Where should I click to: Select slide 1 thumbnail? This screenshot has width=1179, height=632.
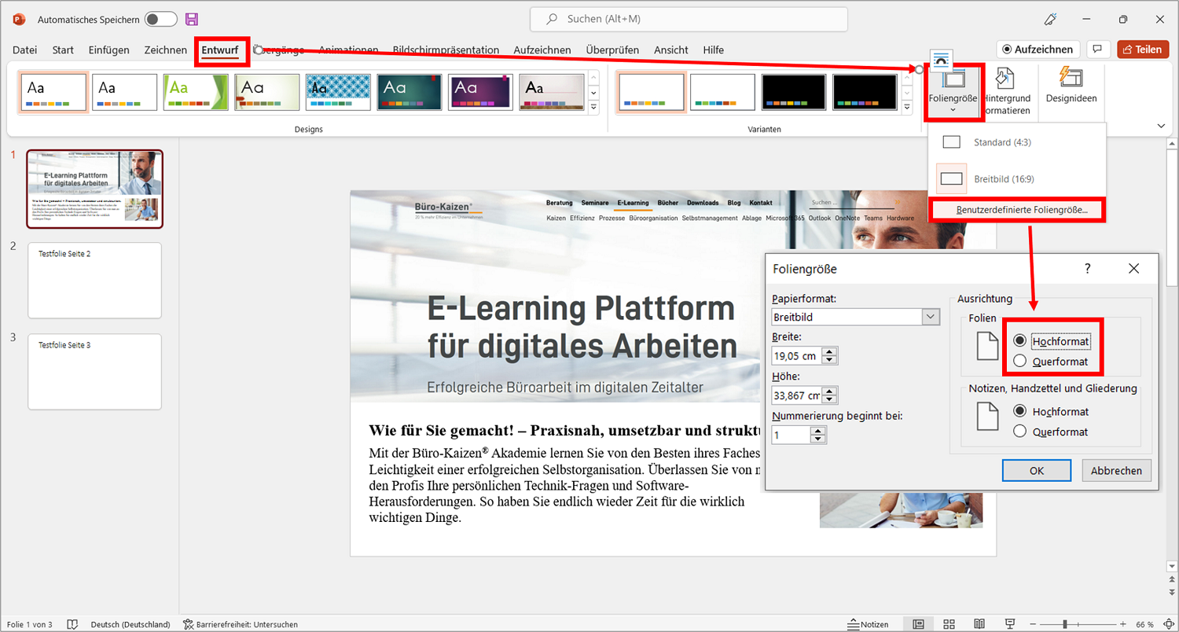[95, 189]
